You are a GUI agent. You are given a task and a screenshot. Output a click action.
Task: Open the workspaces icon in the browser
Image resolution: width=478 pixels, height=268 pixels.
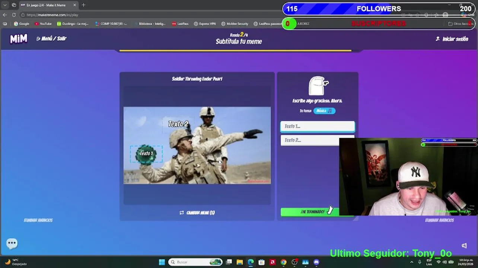(x=14, y=5)
